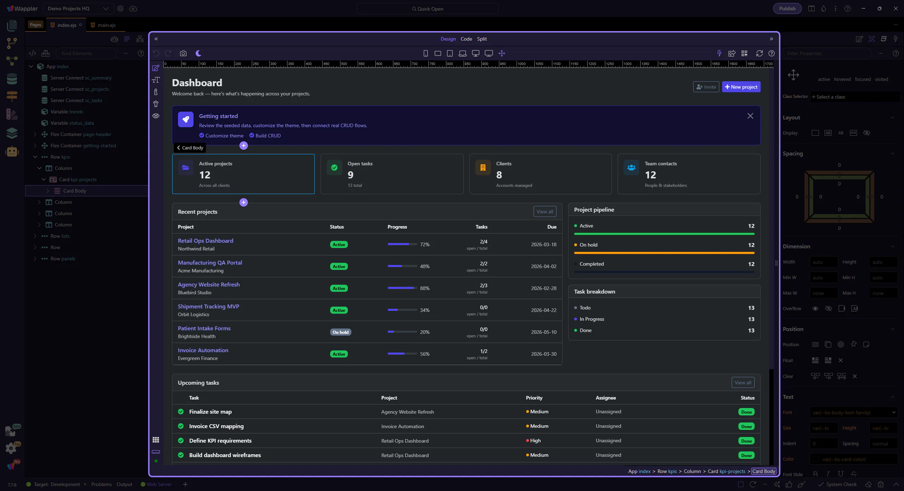Click the QR code icon

[x=744, y=53]
